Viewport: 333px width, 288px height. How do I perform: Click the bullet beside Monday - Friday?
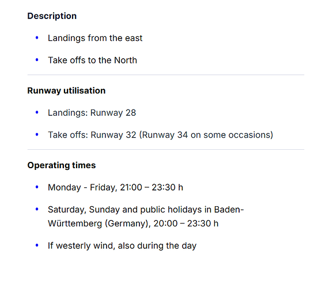(x=37, y=187)
